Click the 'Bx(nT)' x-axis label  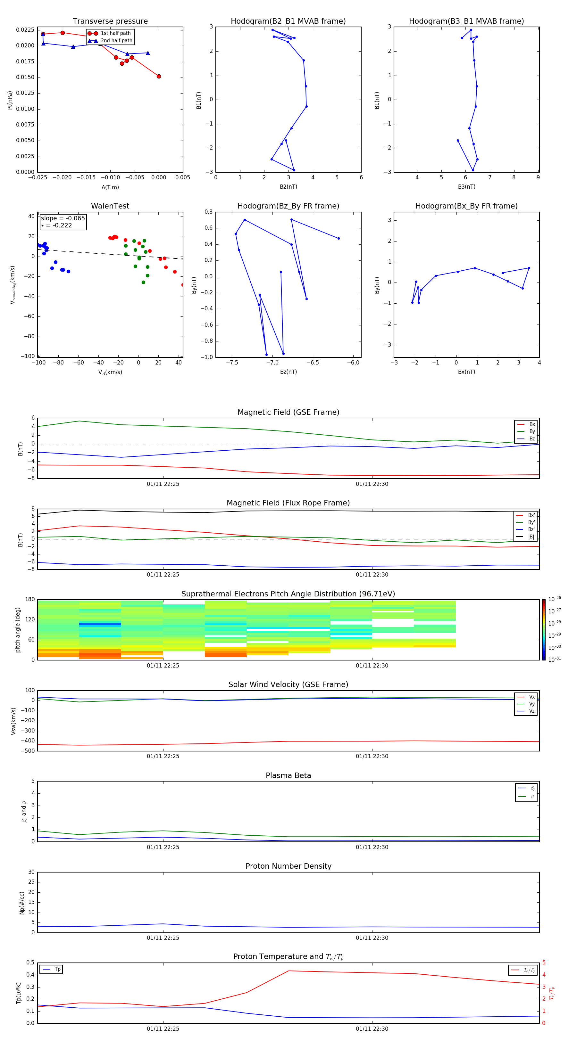[466, 372]
